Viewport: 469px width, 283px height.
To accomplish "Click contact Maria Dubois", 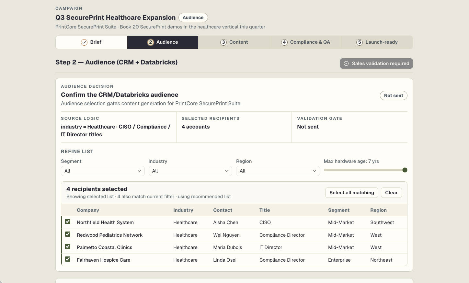I will click(228, 247).
